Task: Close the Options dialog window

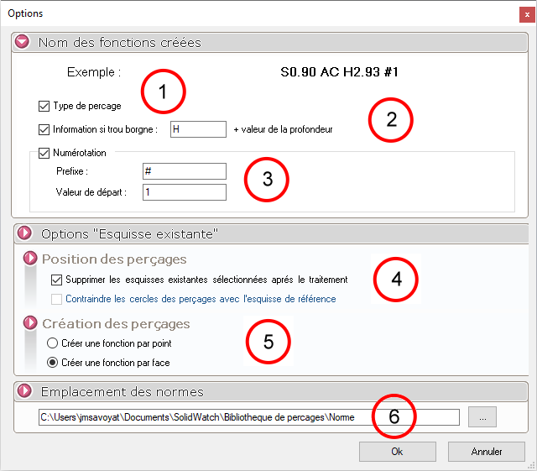Action: click(x=527, y=13)
